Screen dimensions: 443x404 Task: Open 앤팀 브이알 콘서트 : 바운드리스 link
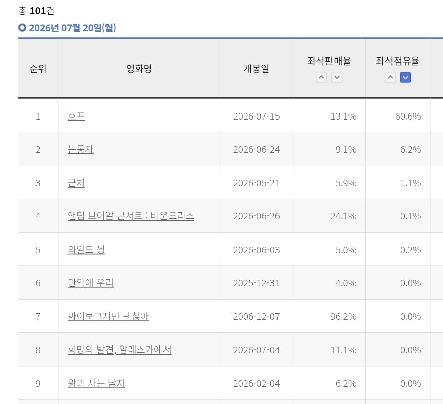131,216
